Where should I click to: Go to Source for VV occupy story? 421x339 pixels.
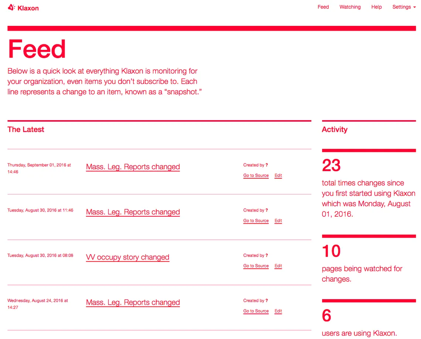256,265
